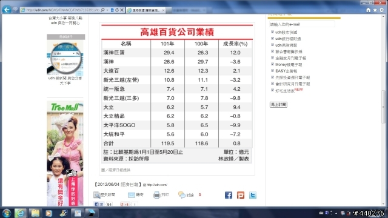Click the search magnifier in address bar
Viewport: 388px width, 218px height.
click(102, 10)
